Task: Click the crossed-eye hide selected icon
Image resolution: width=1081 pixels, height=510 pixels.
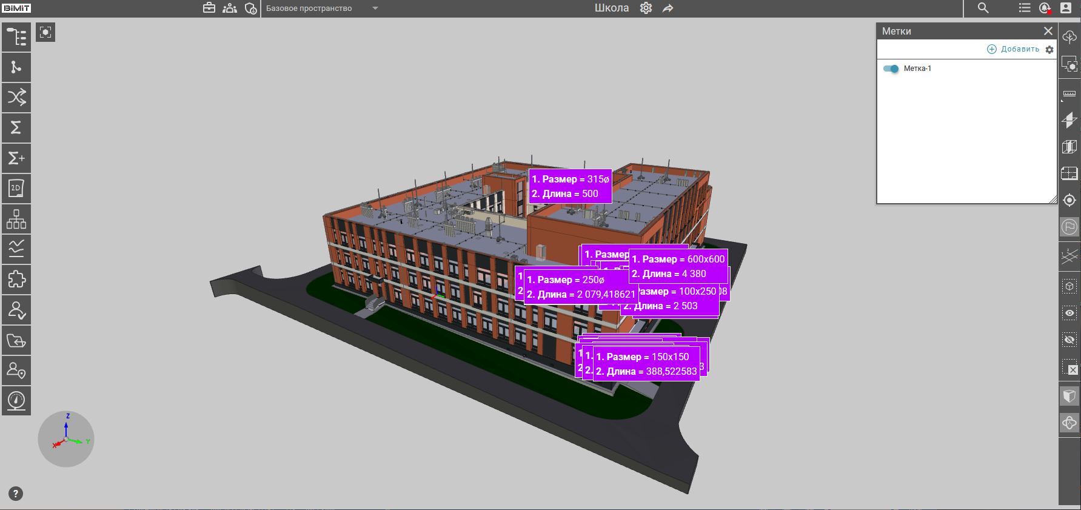Action: coord(1069,340)
